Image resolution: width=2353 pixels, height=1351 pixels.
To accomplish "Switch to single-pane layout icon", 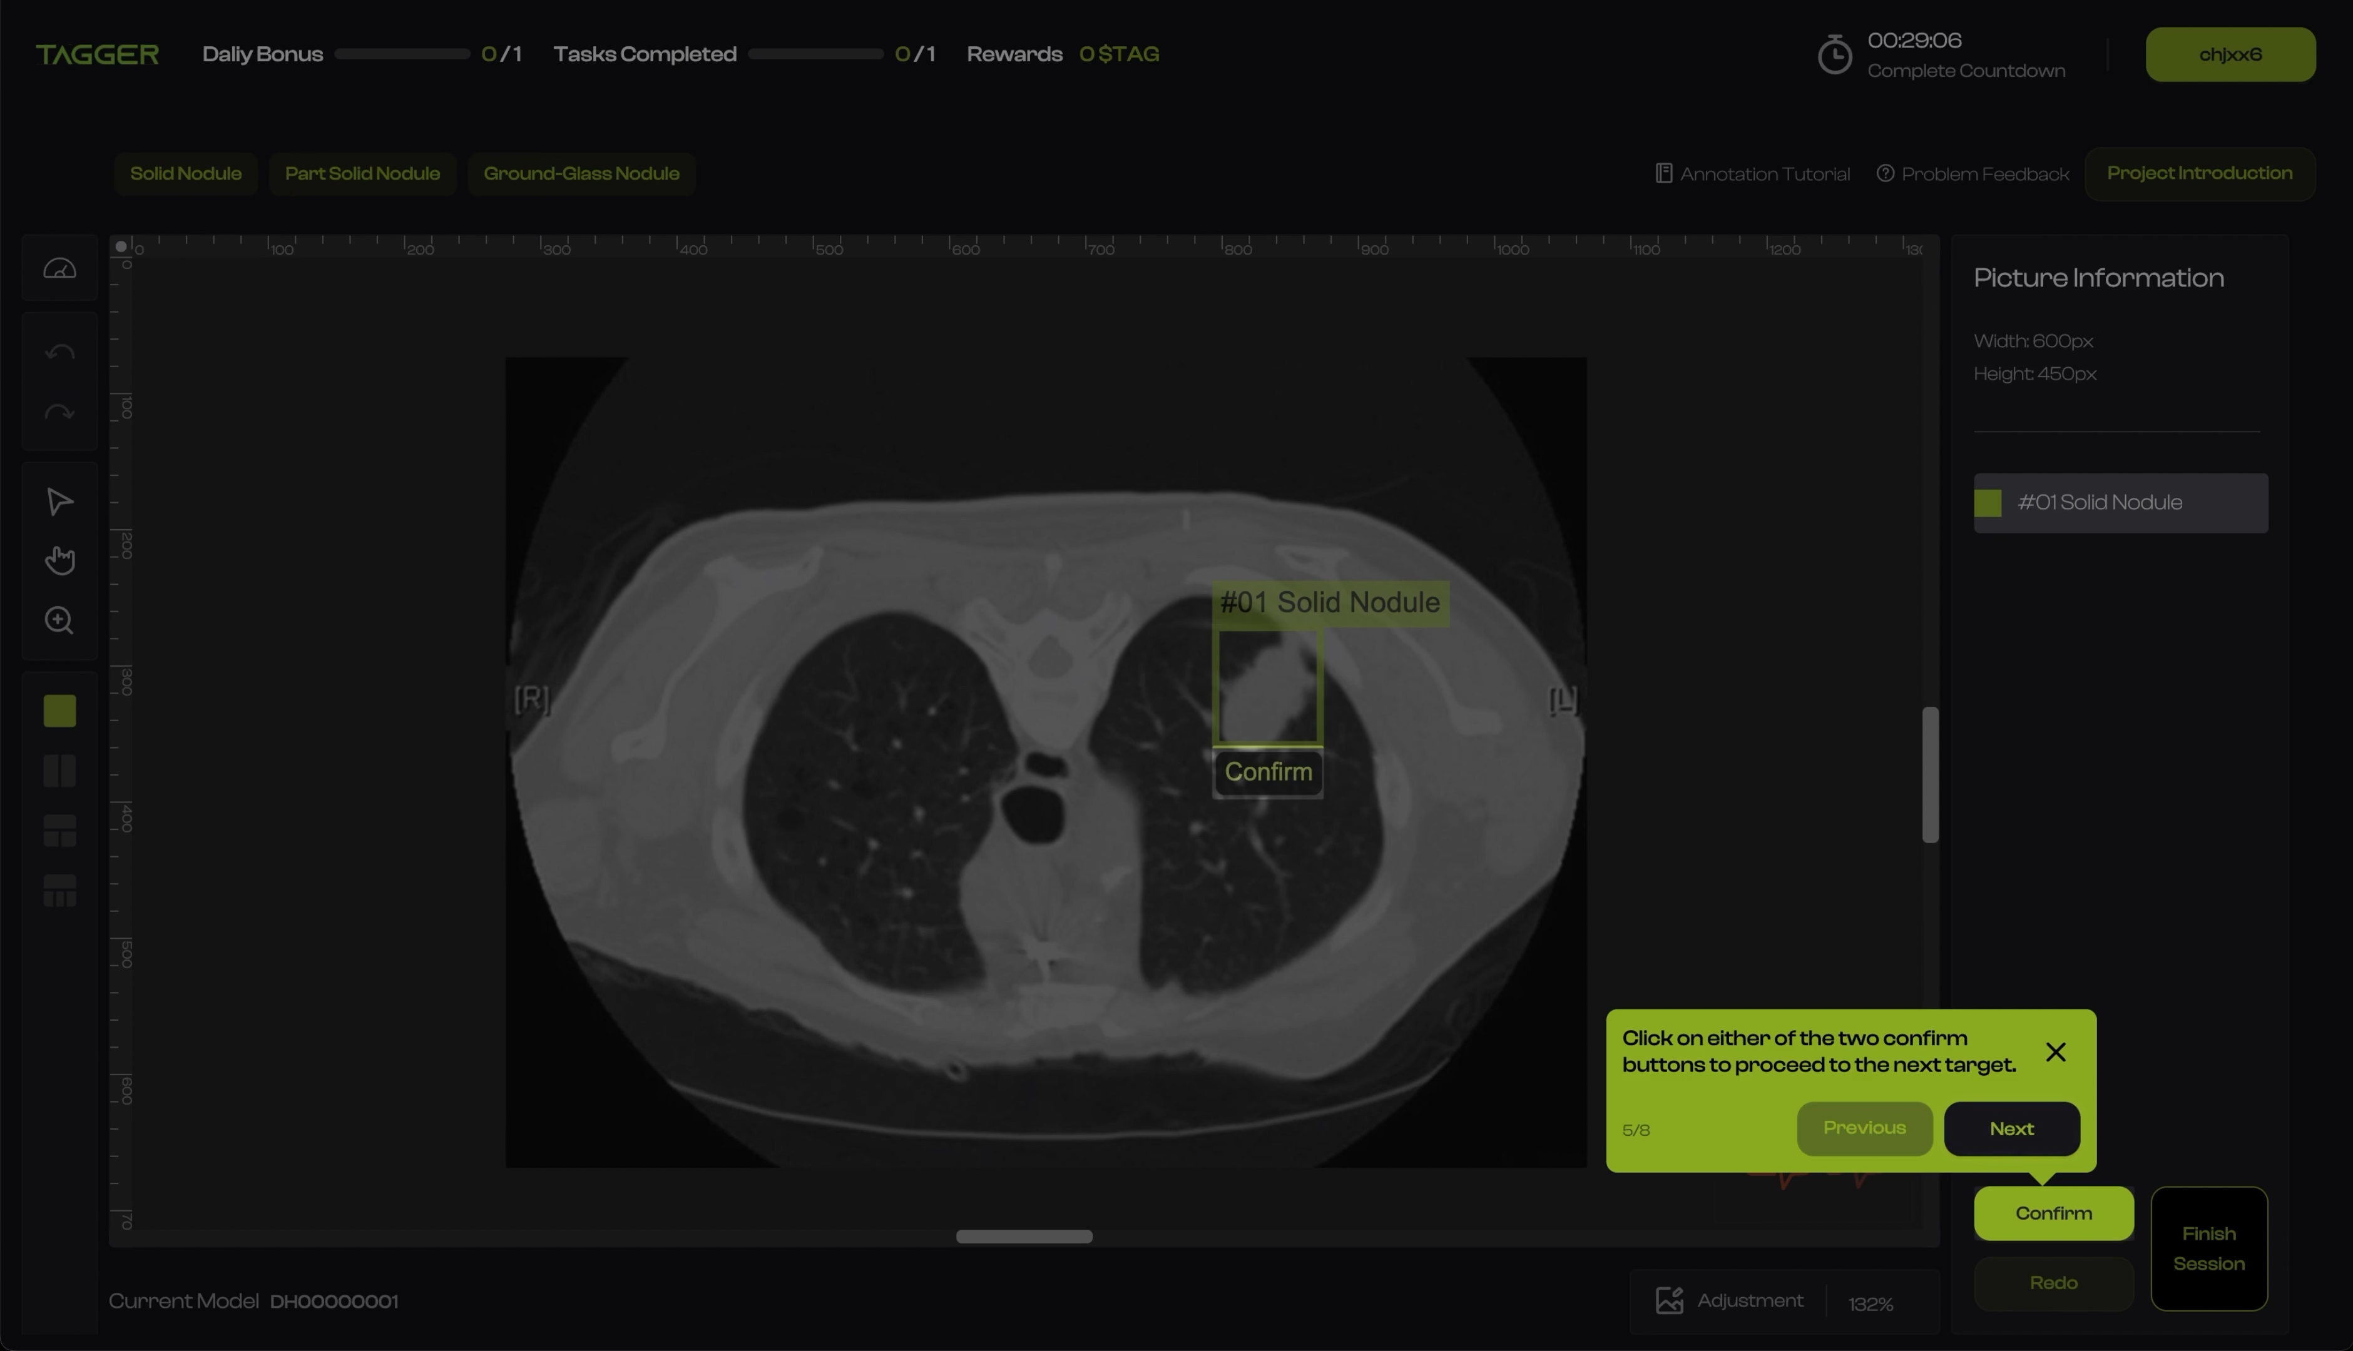I will point(59,711).
